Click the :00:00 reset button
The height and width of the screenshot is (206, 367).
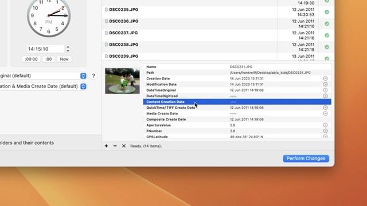[x=31, y=59]
